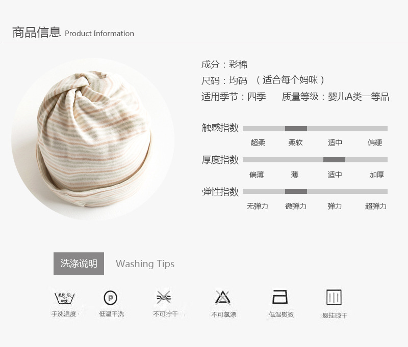Click the 无弹力 scale label
The width and height of the screenshot is (408, 347).
pos(258,207)
